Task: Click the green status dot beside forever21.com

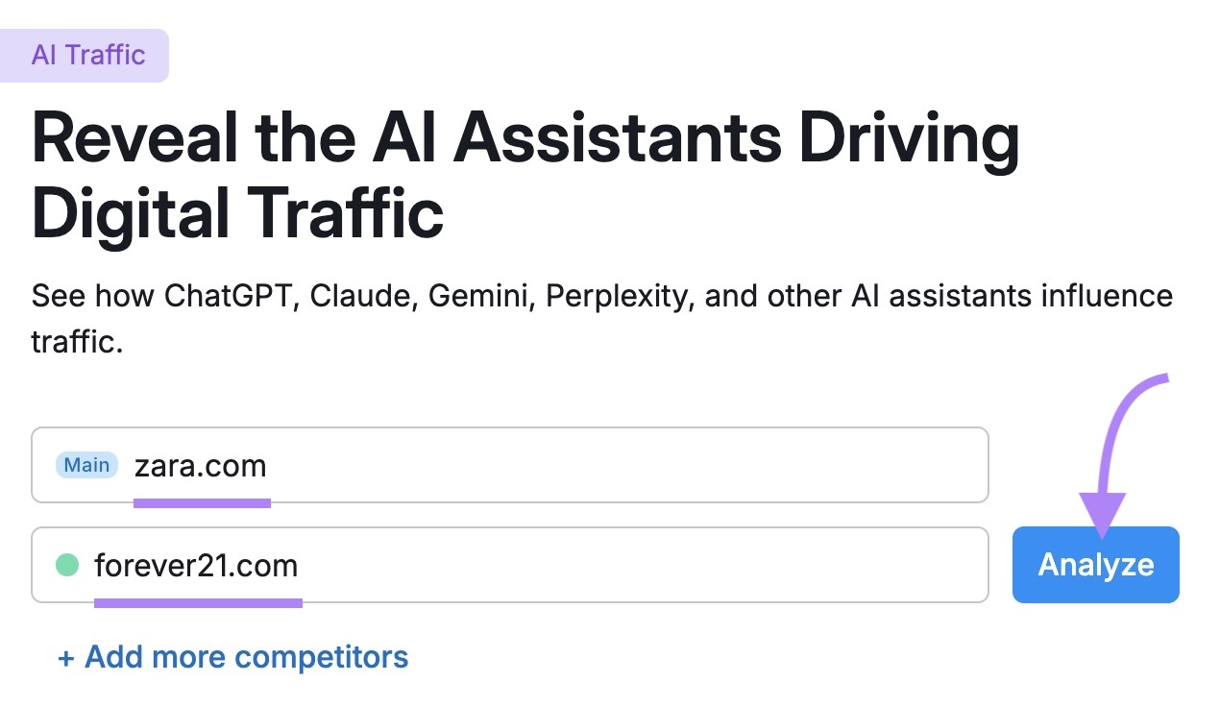Action: coord(68,565)
